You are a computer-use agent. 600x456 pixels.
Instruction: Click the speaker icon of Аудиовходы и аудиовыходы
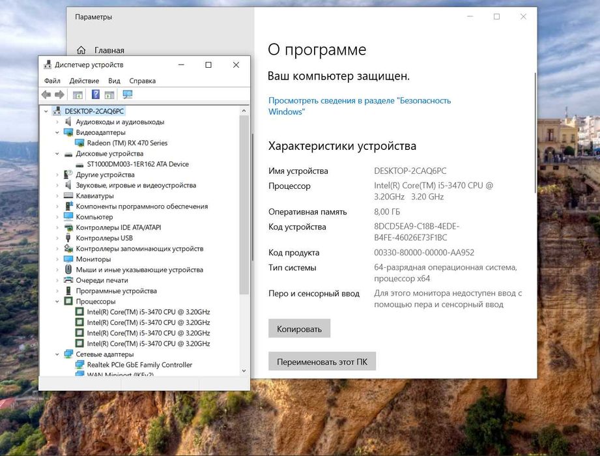click(68, 122)
